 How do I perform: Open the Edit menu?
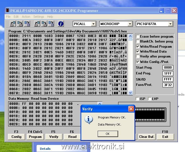(16, 17)
